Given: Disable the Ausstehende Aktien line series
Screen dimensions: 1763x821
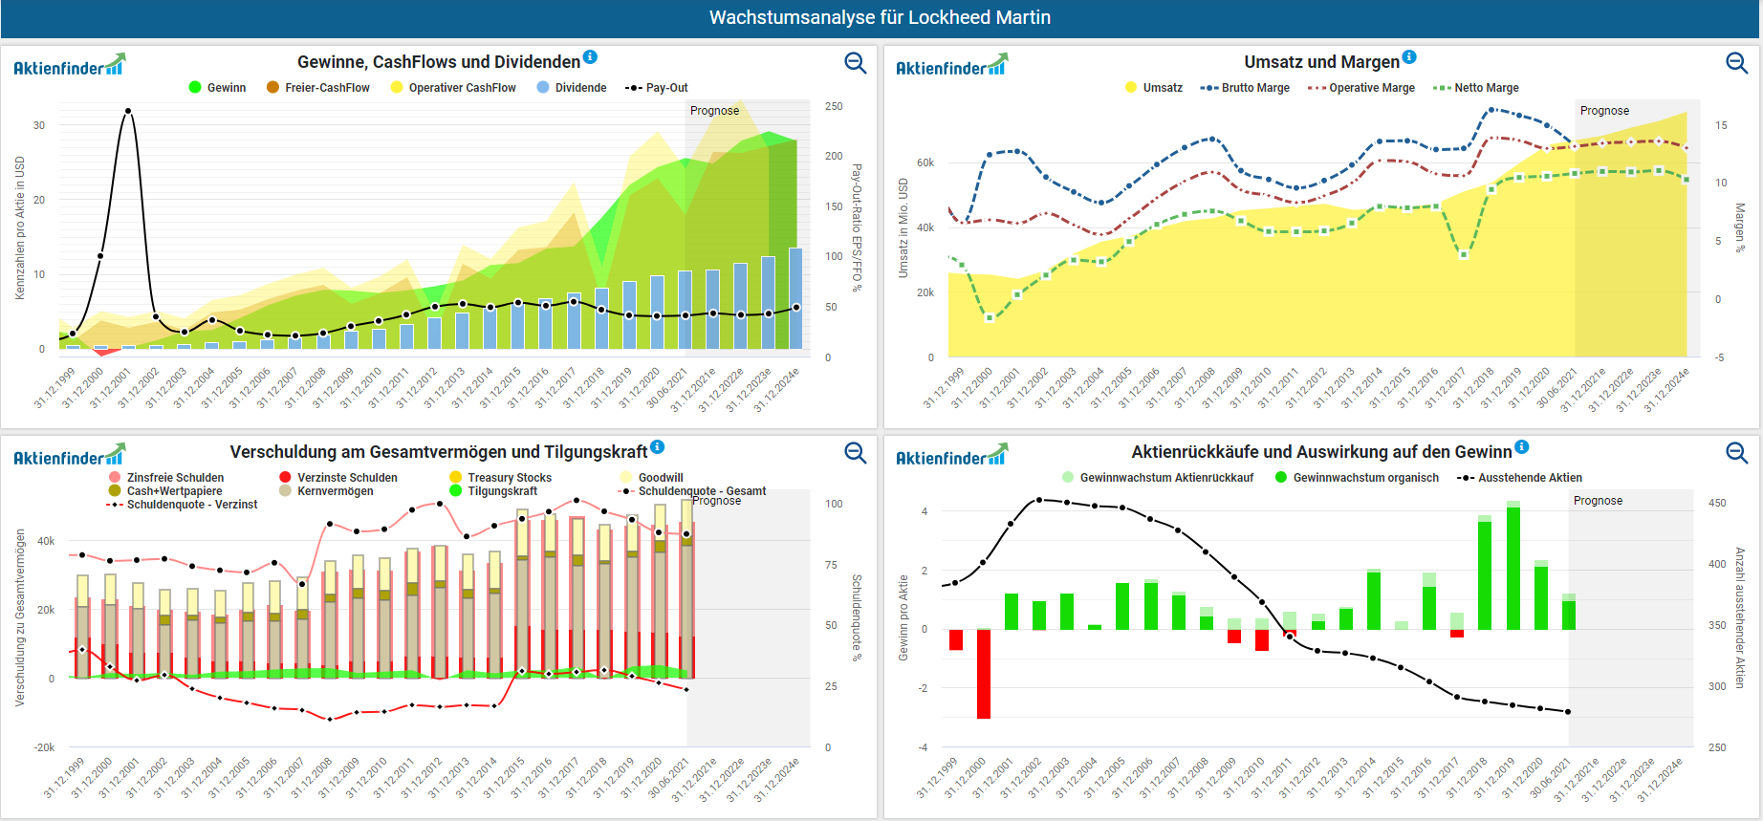Looking at the screenshot, I should [1519, 478].
